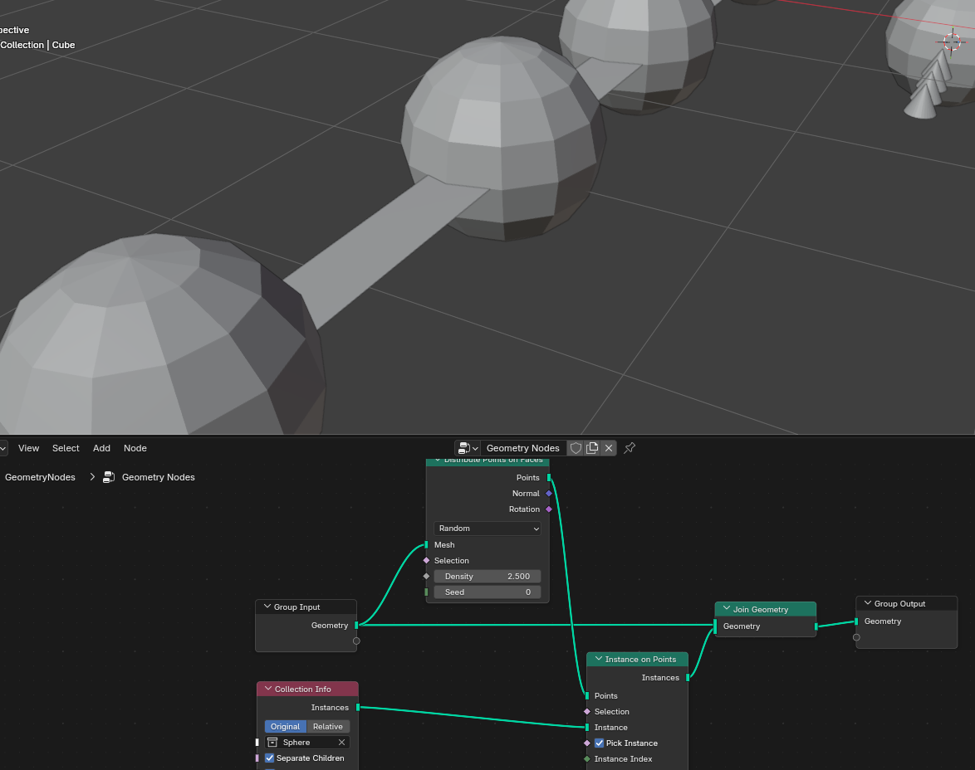The image size is (975, 770).
Task: Uncheck the Pick Instance checkbox
Action: tap(600, 743)
